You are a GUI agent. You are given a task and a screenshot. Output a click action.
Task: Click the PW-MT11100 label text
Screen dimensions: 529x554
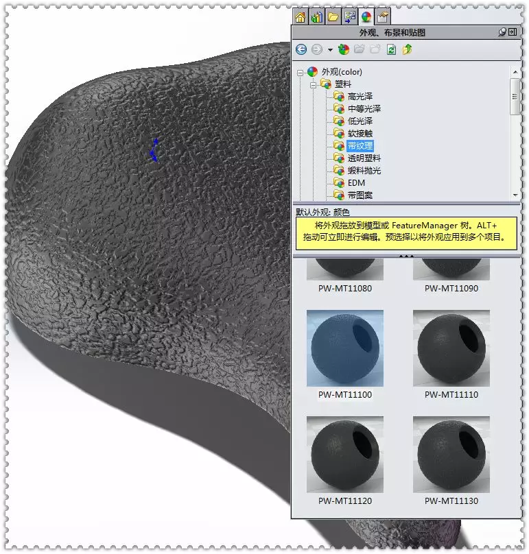pyautogui.click(x=344, y=395)
